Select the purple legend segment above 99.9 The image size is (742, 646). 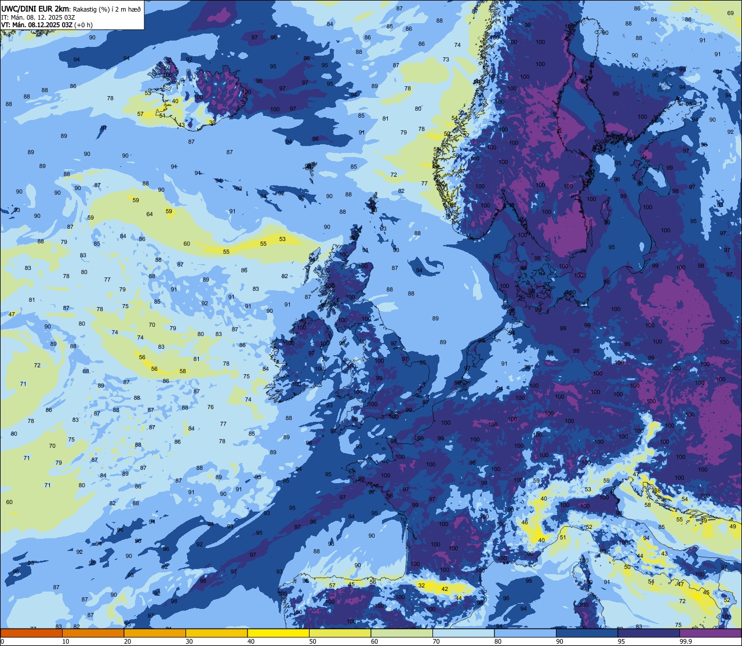click(711, 633)
